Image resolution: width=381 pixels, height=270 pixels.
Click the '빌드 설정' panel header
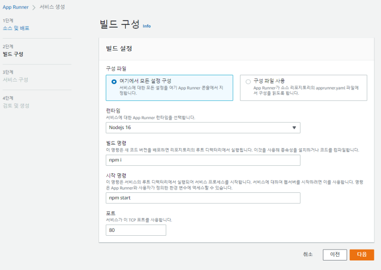(119, 49)
